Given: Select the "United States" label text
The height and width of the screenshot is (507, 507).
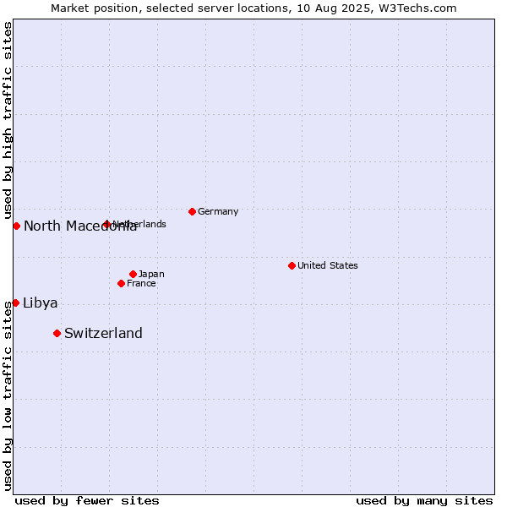Looking at the screenshot, I should [328, 266].
